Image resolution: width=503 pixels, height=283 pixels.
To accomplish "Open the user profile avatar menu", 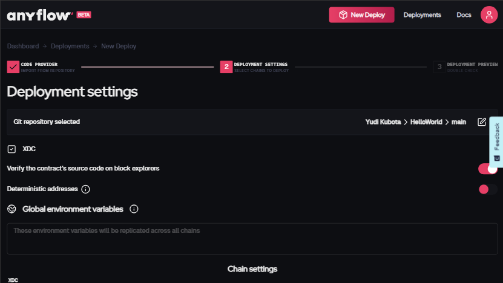I will coord(489,15).
